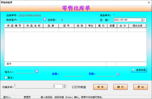This screenshot has height=99, width=152.
Task: Click the 数量 column header
Action: pyautogui.click(x=112, y=26)
